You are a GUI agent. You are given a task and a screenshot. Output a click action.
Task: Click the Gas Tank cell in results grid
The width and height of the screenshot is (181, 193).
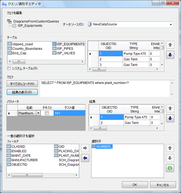pyautogui.click(x=137, y=123)
